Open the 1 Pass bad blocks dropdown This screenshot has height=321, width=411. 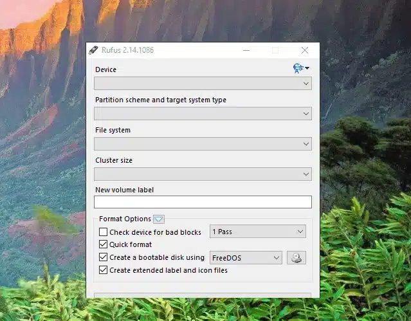[258, 232]
